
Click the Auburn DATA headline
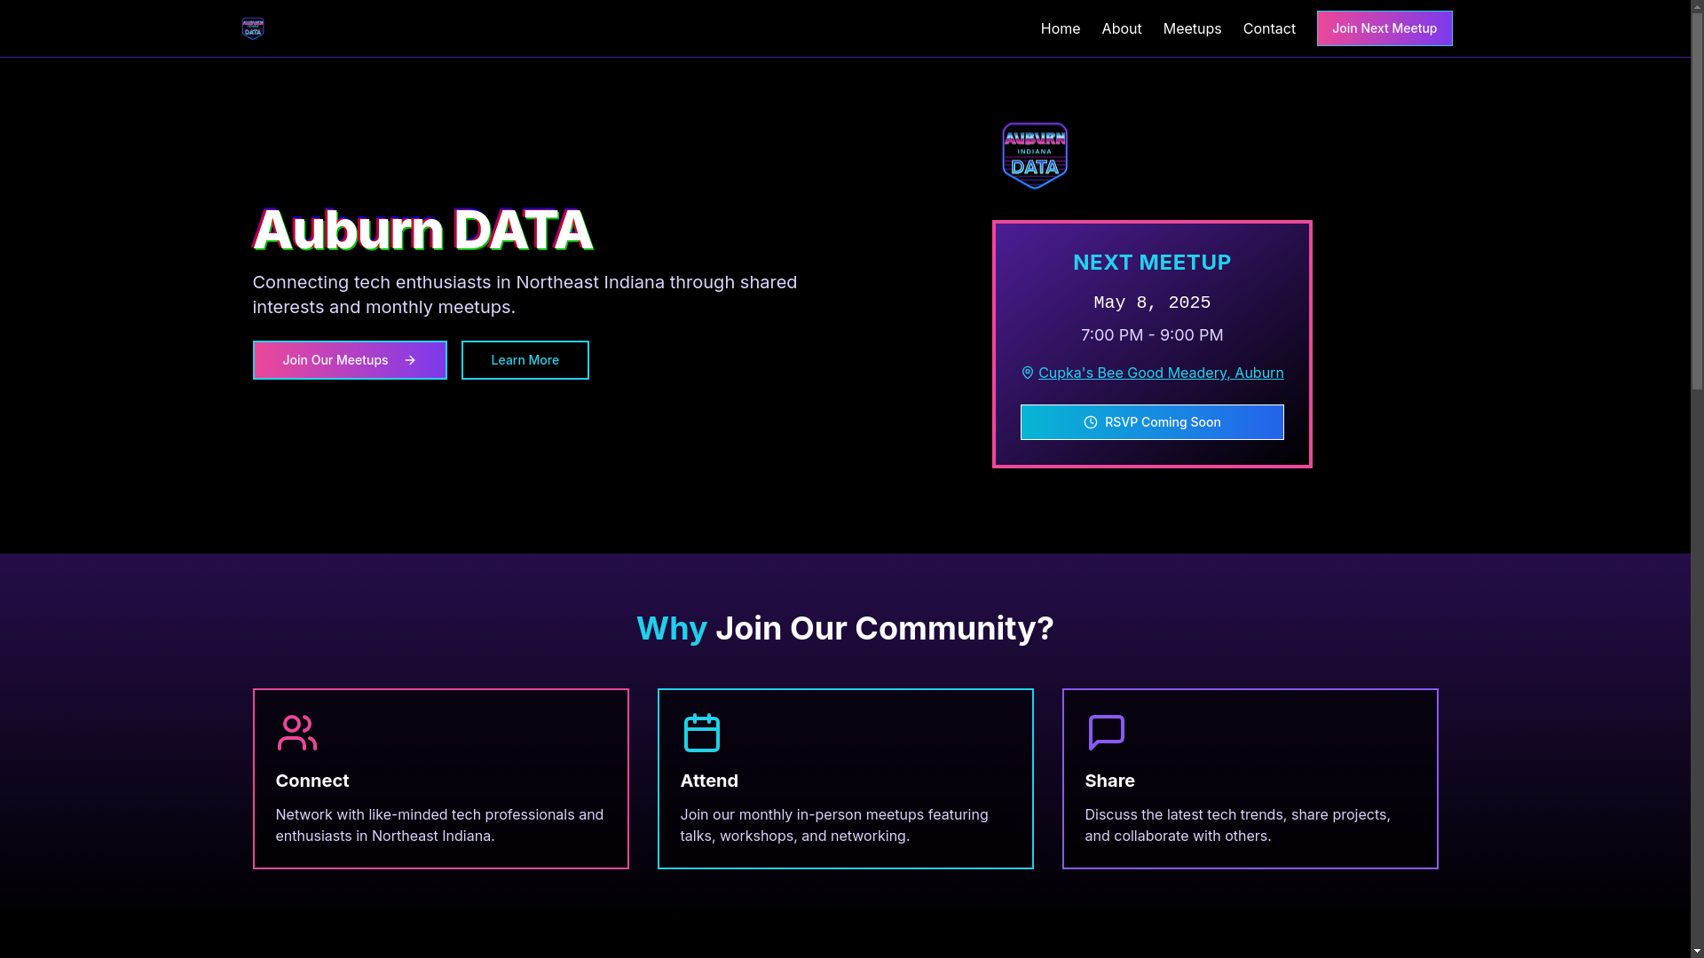[x=422, y=230]
